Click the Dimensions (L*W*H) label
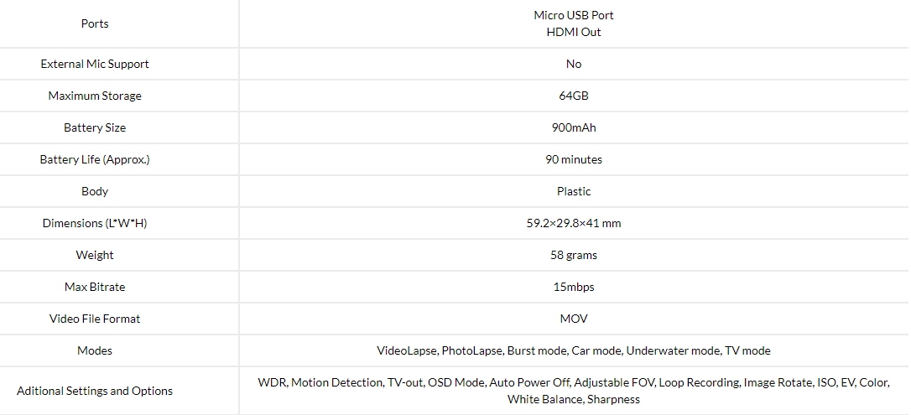Image resolution: width=911 pixels, height=415 pixels. (x=95, y=223)
